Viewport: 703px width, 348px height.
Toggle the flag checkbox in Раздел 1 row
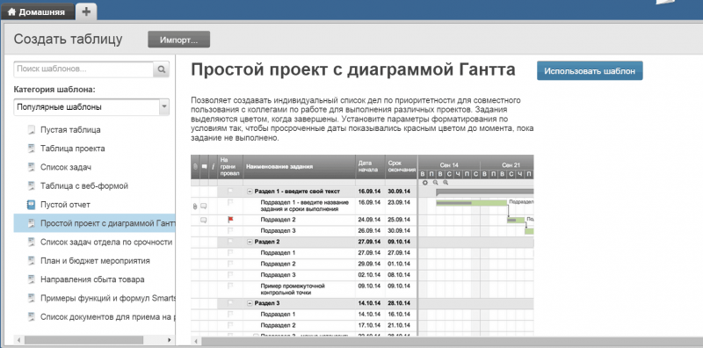231,191
